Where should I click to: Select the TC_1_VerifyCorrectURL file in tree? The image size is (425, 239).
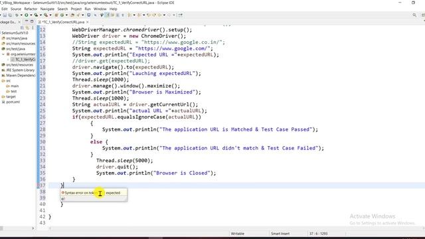(x=23, y=59)
